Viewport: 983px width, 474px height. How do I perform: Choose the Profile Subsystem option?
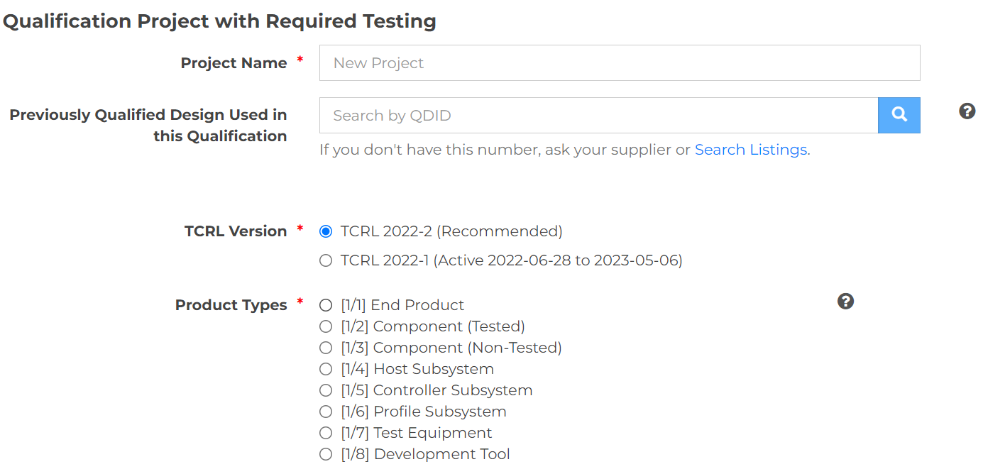click(326, 412)
